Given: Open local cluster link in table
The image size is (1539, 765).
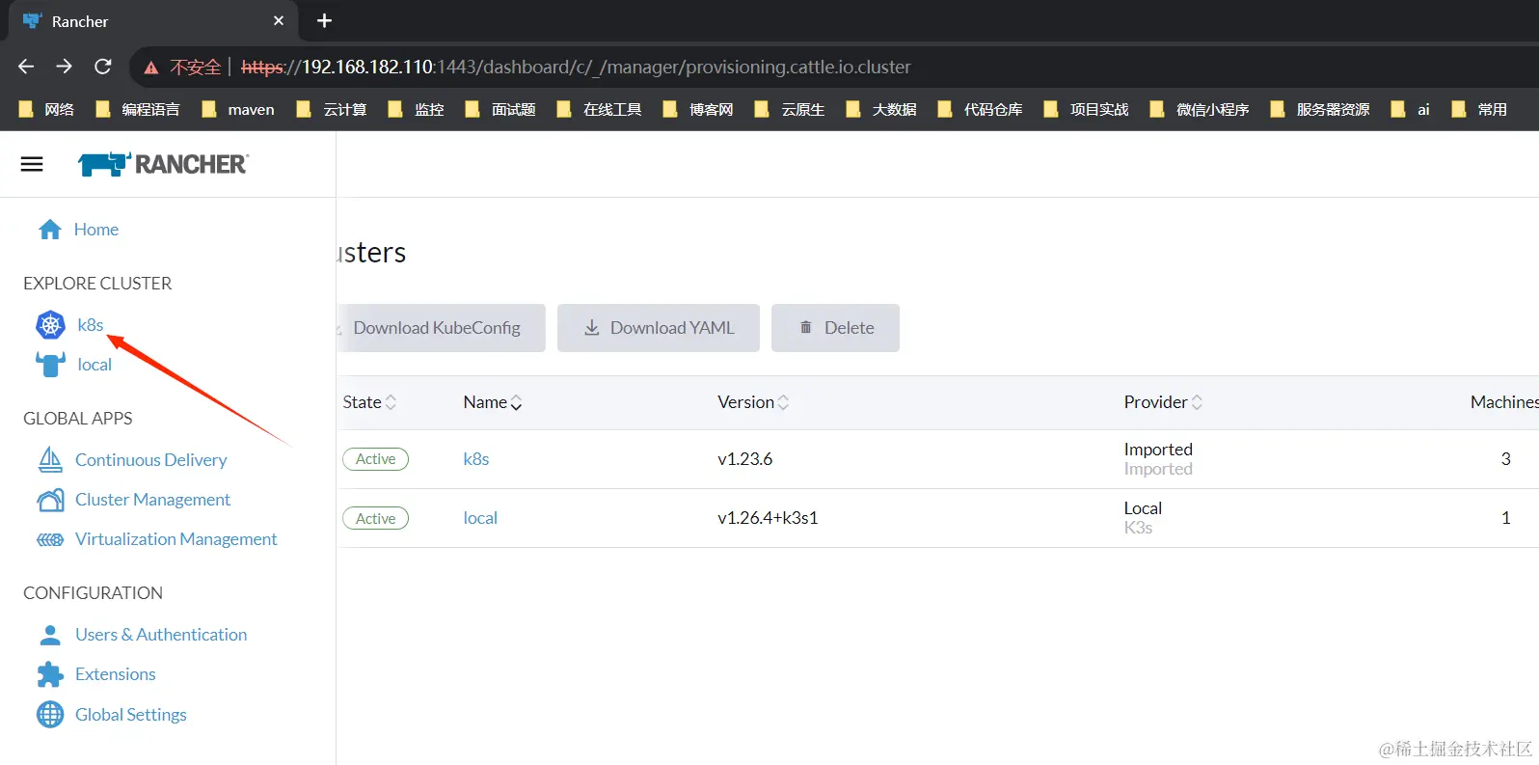Looking at the screenshot, I should pyautogui.click(x=480, y=518).
